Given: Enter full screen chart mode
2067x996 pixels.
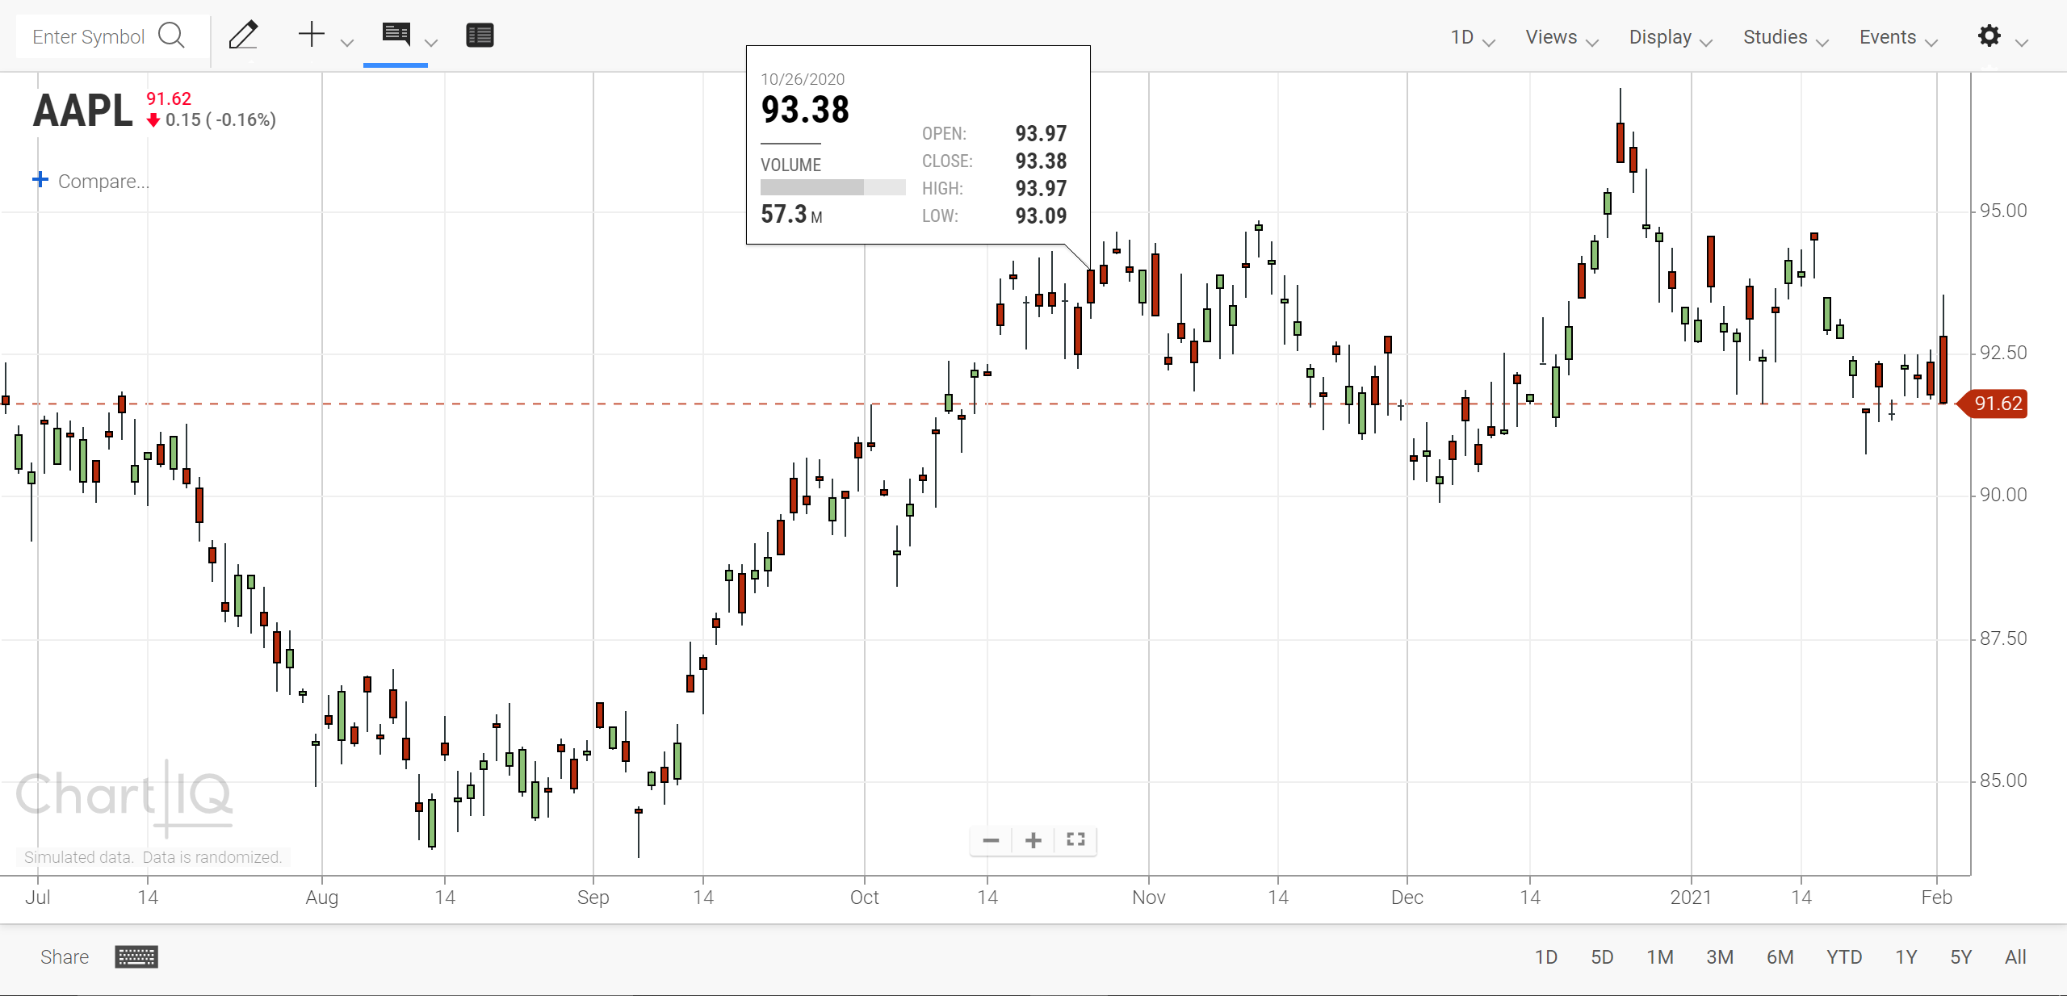Looking at the screenshot, I should [x=1075, y=839].
